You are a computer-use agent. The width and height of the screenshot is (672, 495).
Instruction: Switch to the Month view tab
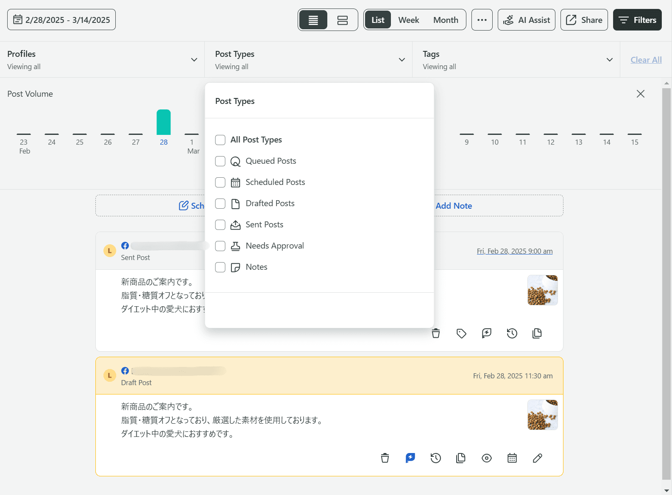pyautogui.click(x=445, y=20)
